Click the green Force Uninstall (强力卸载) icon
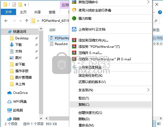The image size is (163, 127). tap(74, 18)
